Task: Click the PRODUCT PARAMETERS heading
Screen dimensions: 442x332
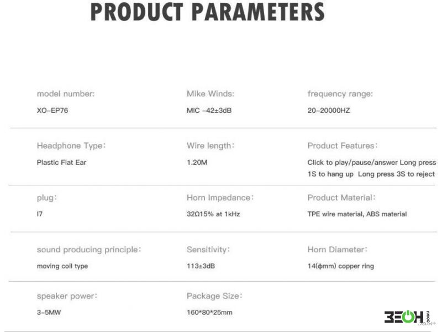Action: (x=208, y=12)
